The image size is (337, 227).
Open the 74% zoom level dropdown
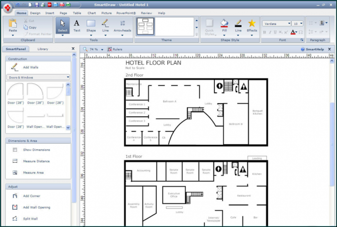[x=102, y=49]
